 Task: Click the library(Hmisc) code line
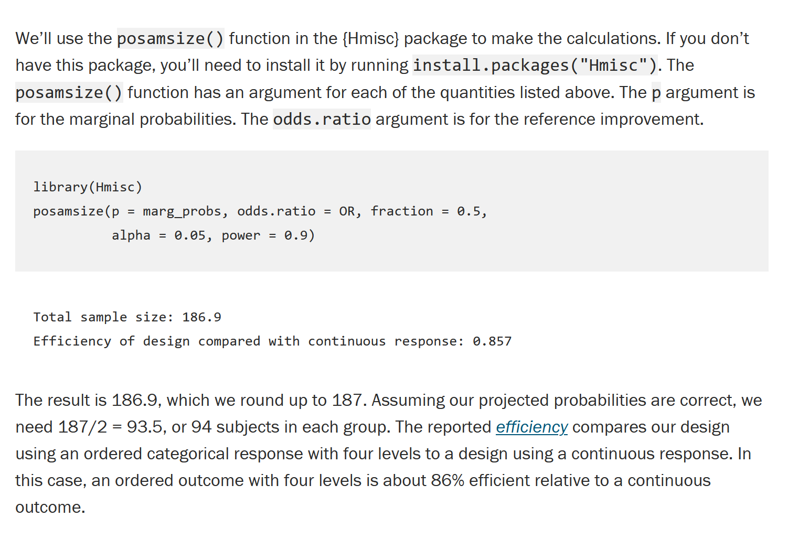[88, 187]
